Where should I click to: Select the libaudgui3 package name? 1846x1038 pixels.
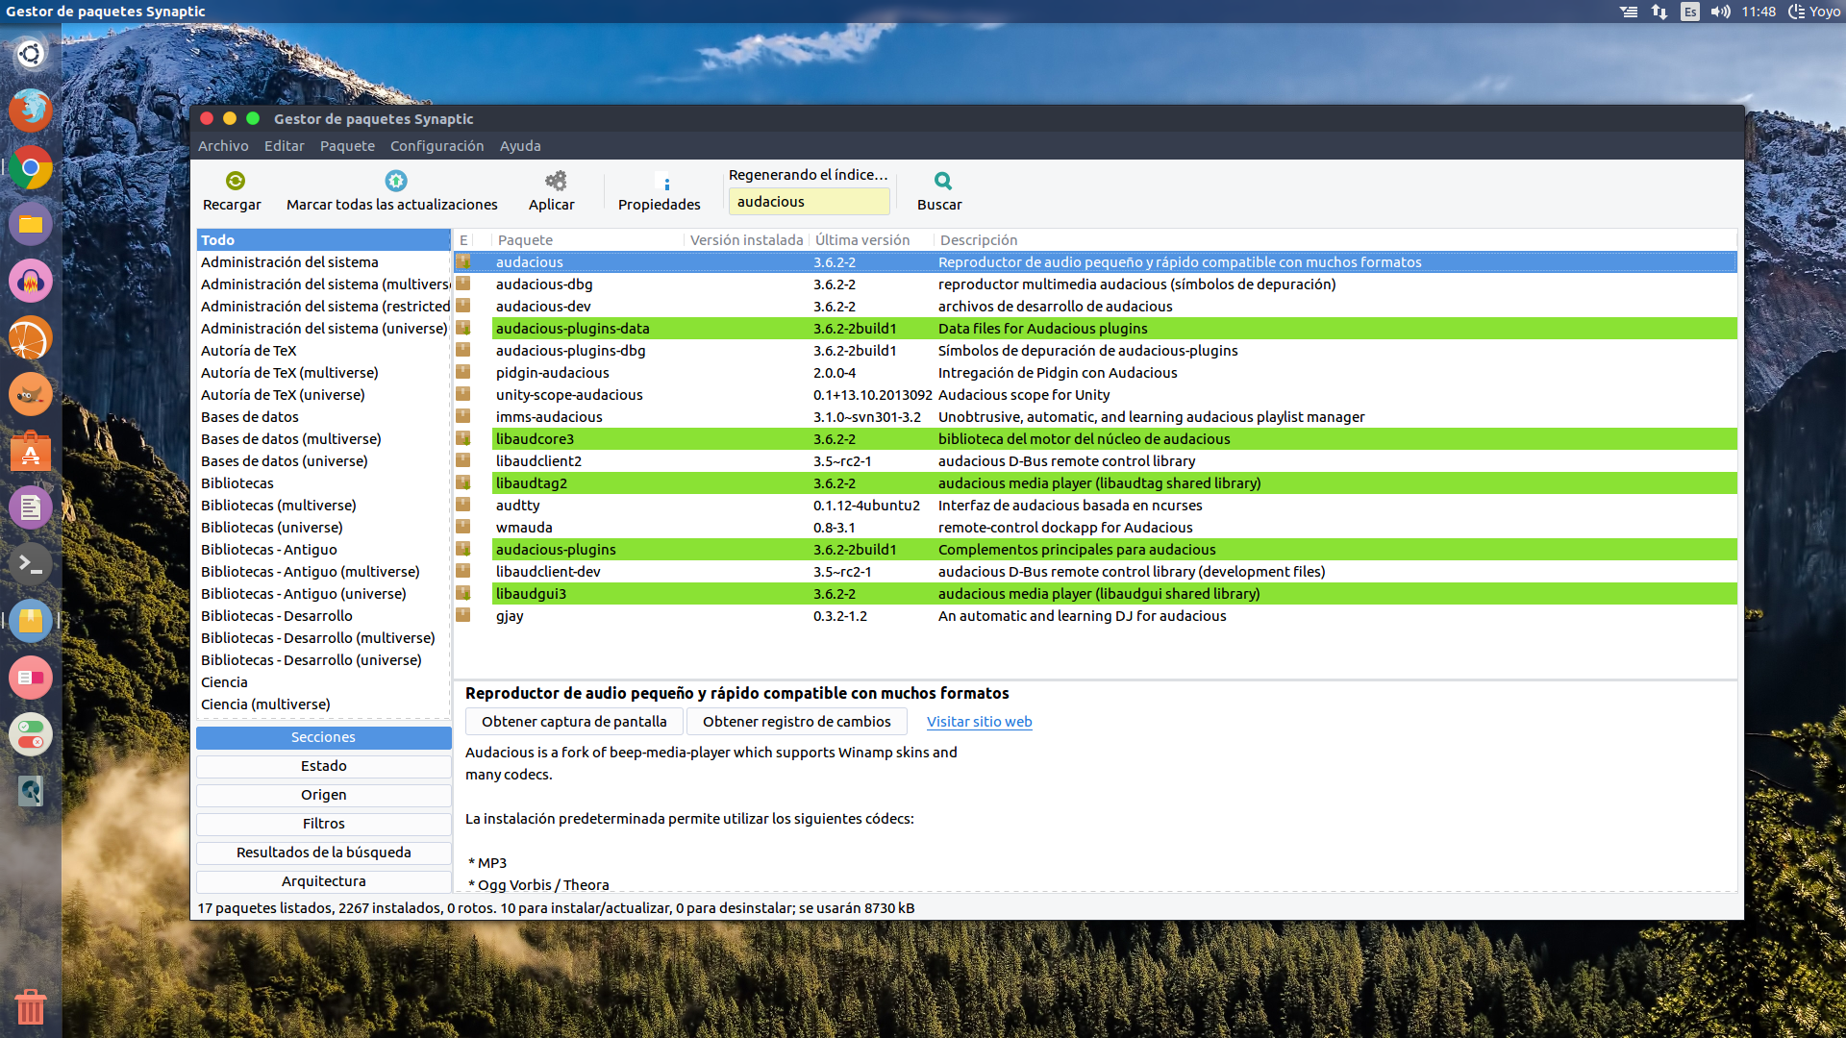tap(531, 594)
